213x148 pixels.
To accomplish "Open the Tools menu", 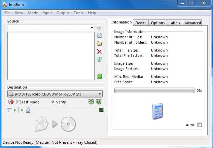I will (79, 13).
